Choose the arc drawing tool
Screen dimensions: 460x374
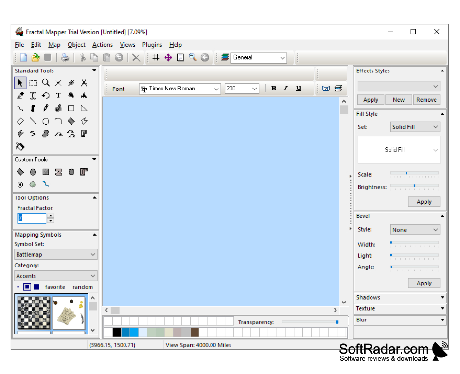[x=58, y=121]
